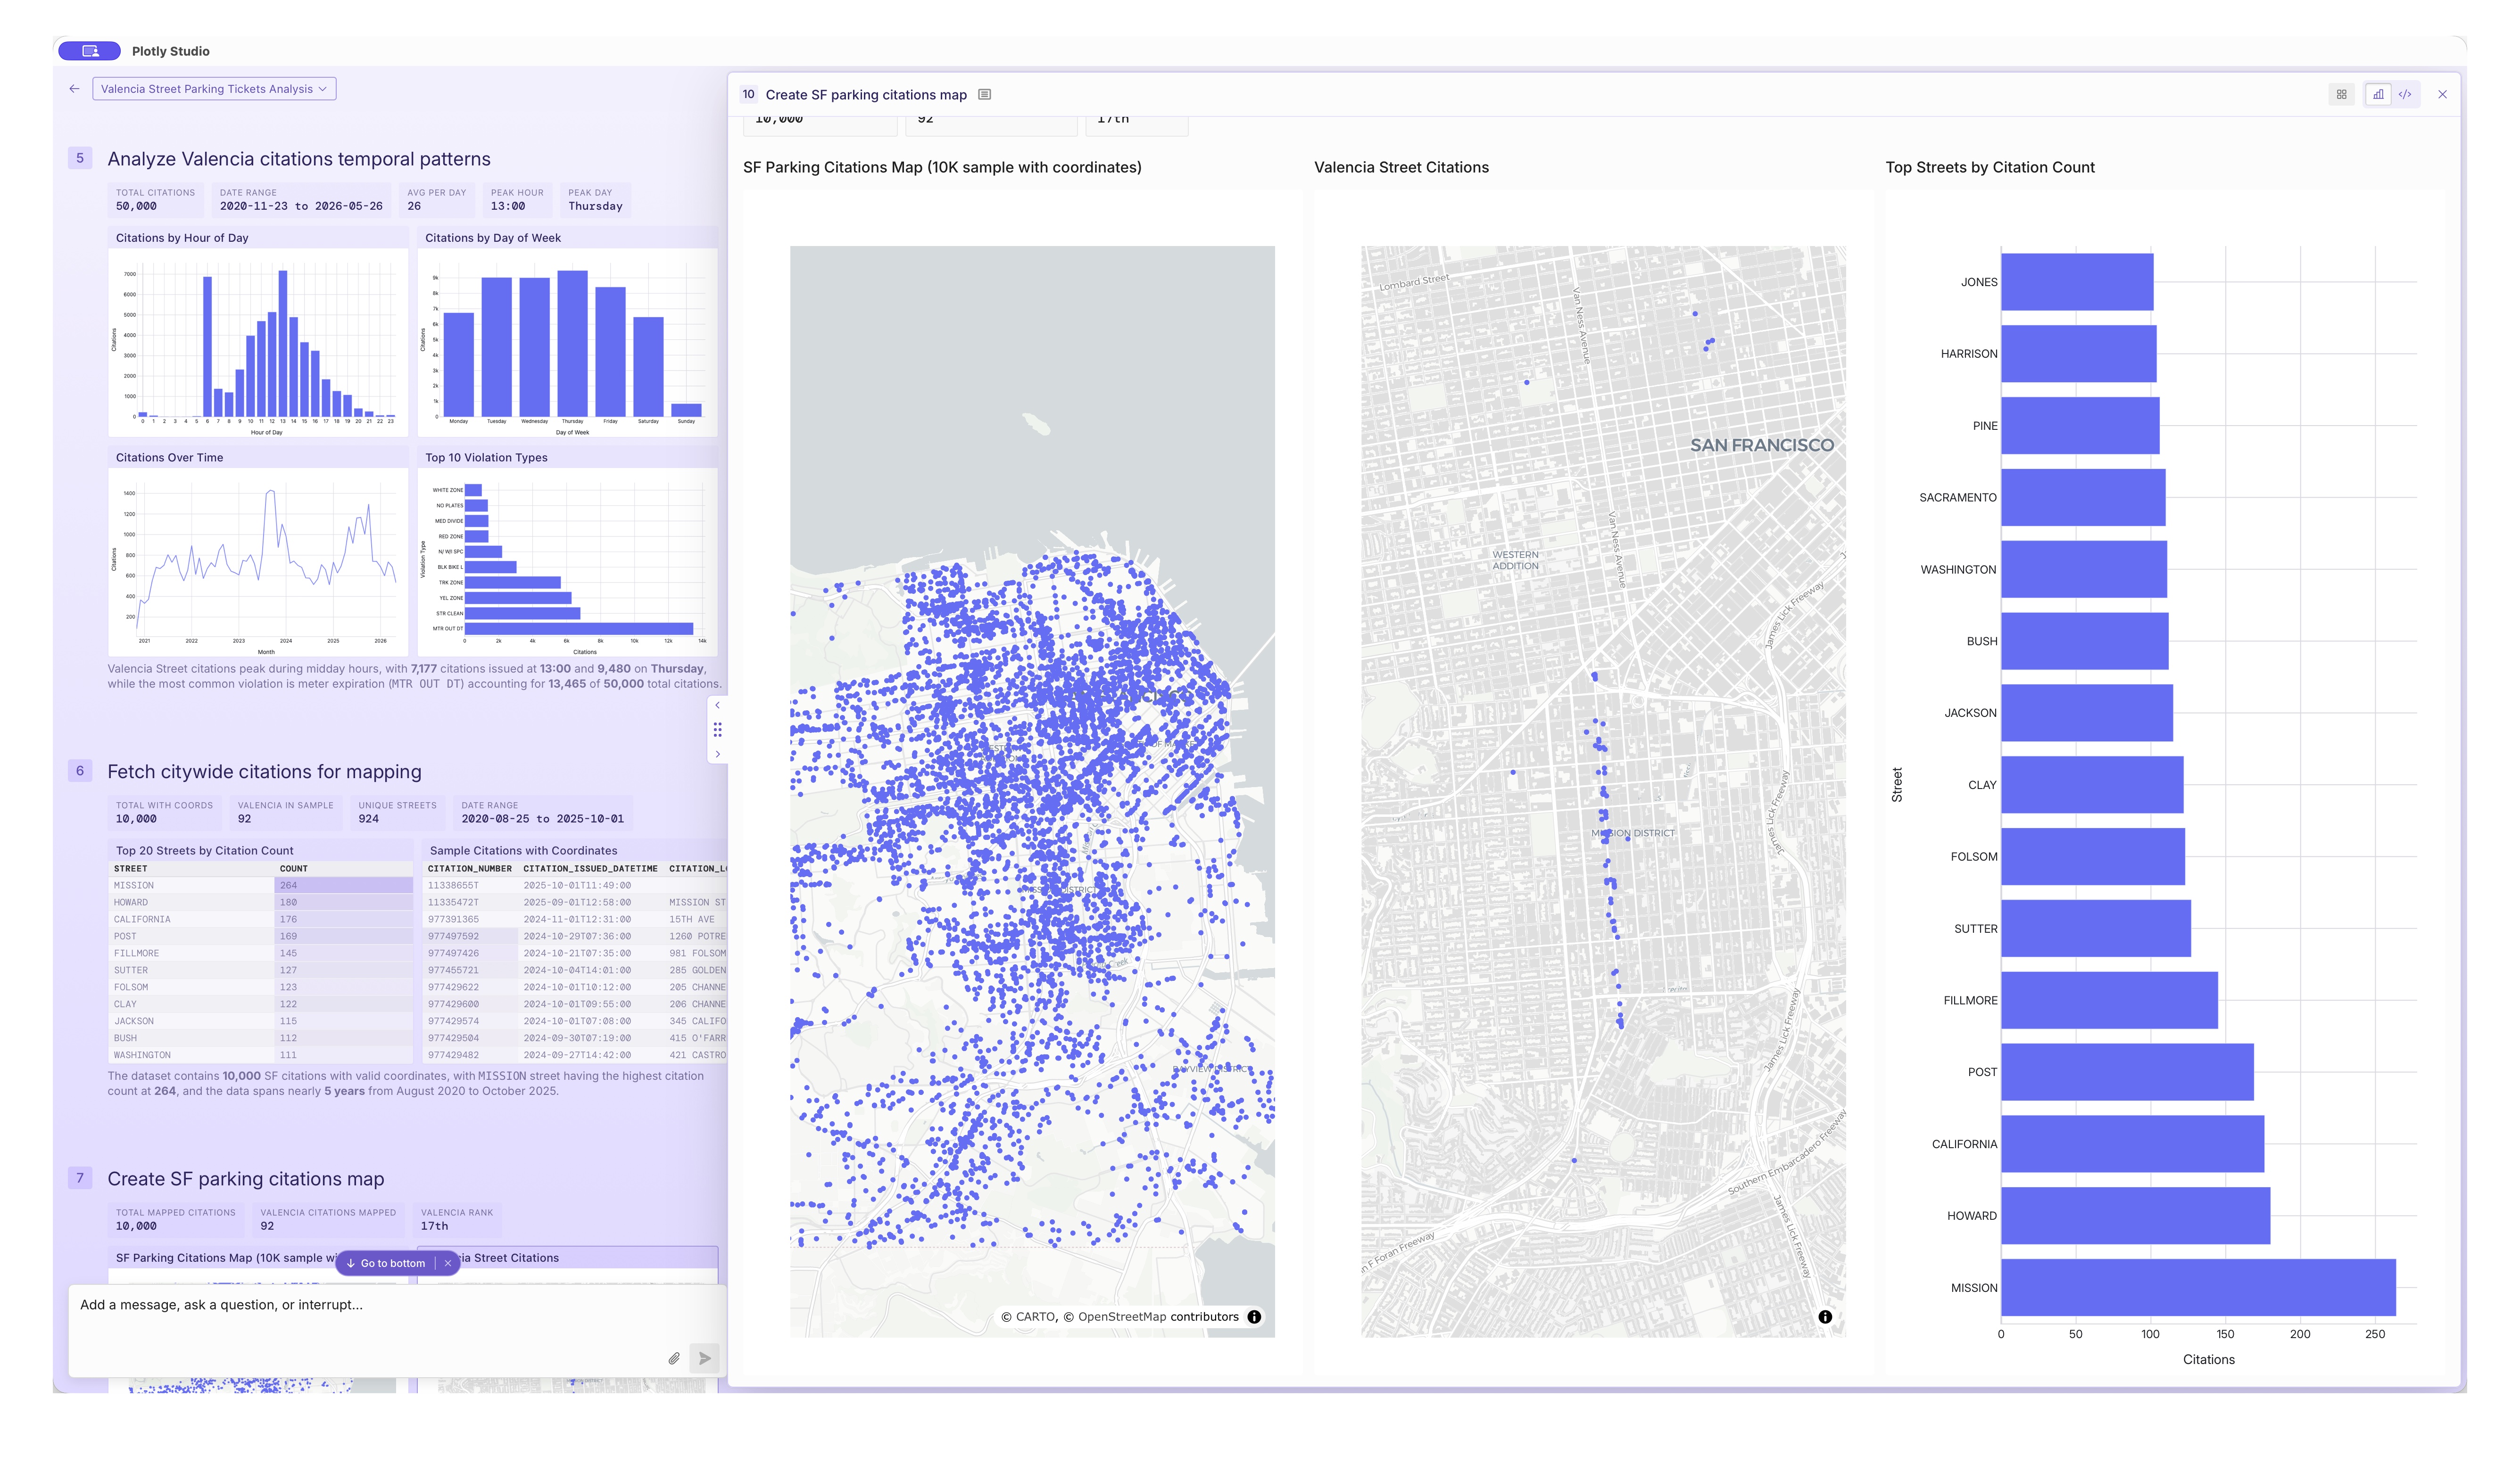Attach a file with the paperclip icon
The image size is (2520, 1463).
pyautogui.click(x=675, y=1359)
